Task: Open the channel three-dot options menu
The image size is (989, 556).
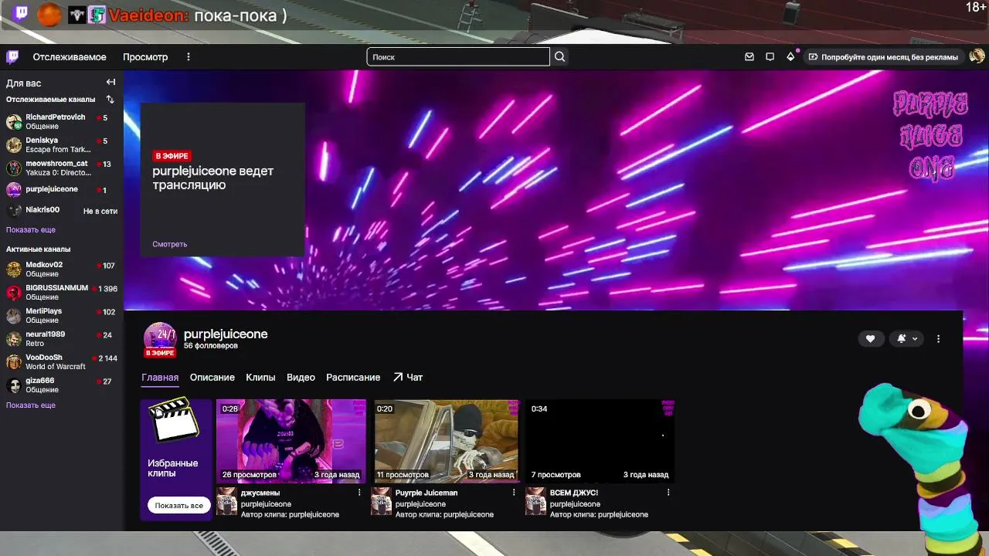Action: (939, 339)
